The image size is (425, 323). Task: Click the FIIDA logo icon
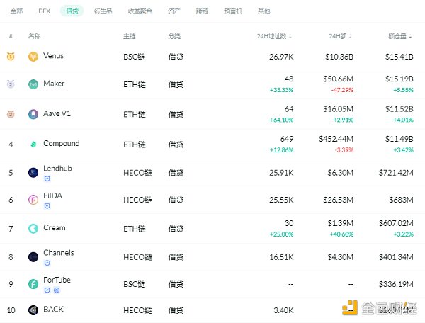click(33, 200)
